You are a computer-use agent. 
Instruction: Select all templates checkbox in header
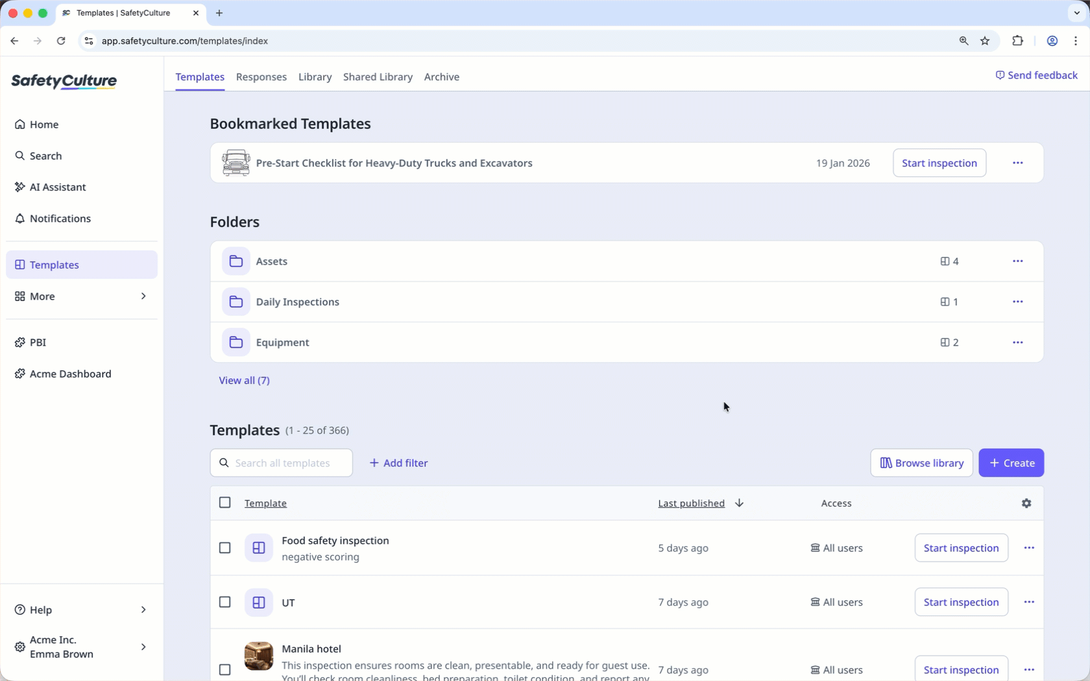[224, 503]
